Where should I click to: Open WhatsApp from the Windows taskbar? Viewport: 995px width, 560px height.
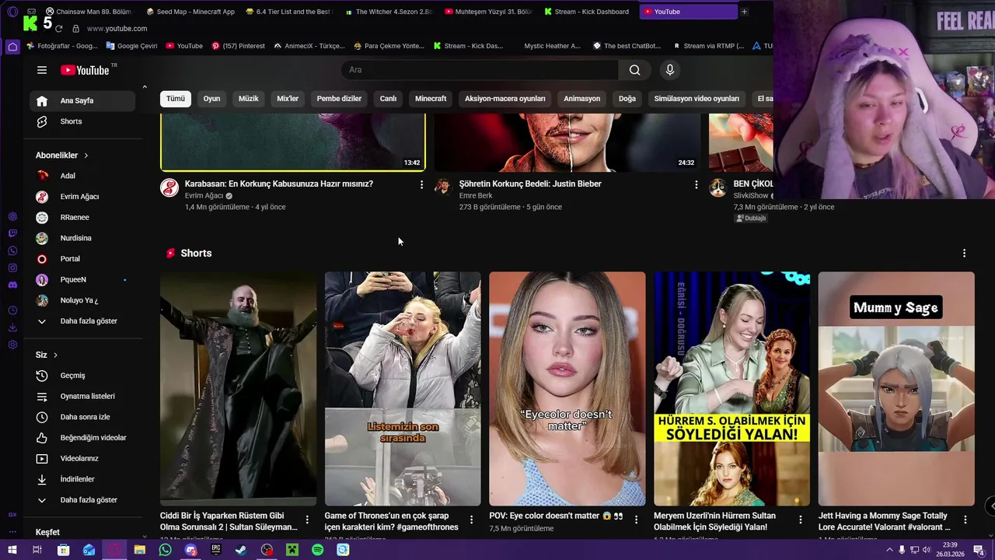[x=165, y=550]
